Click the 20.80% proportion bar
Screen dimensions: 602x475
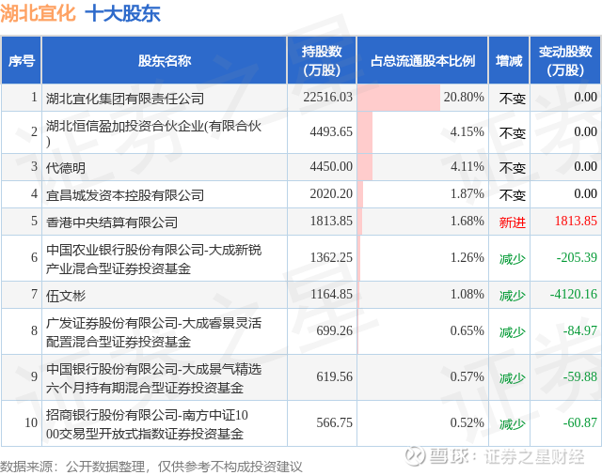tap(399, 98)
